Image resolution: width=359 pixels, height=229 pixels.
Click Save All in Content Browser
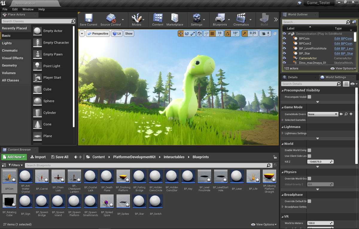[60, 157]
